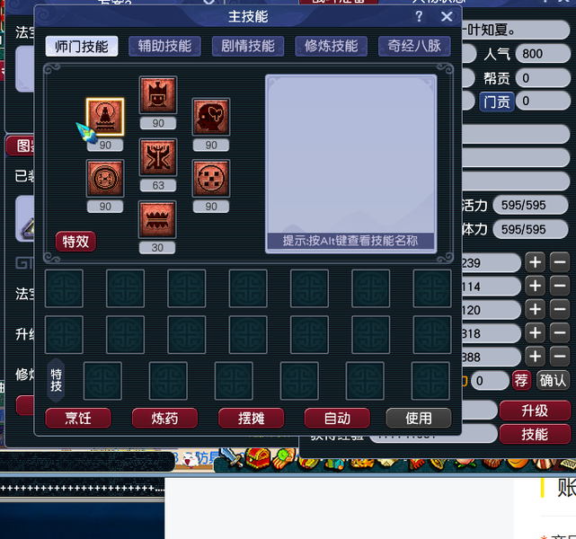576x539 pixels.
Task: Select the level 30 crown skill icon
Action: tap(157, 219)
